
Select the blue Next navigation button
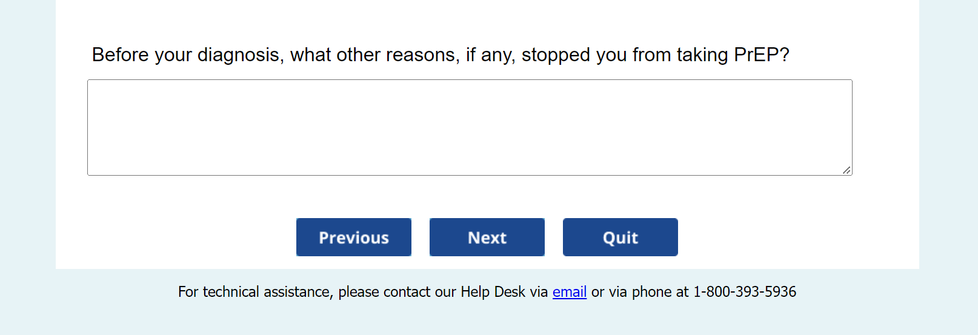coord(487,237)
